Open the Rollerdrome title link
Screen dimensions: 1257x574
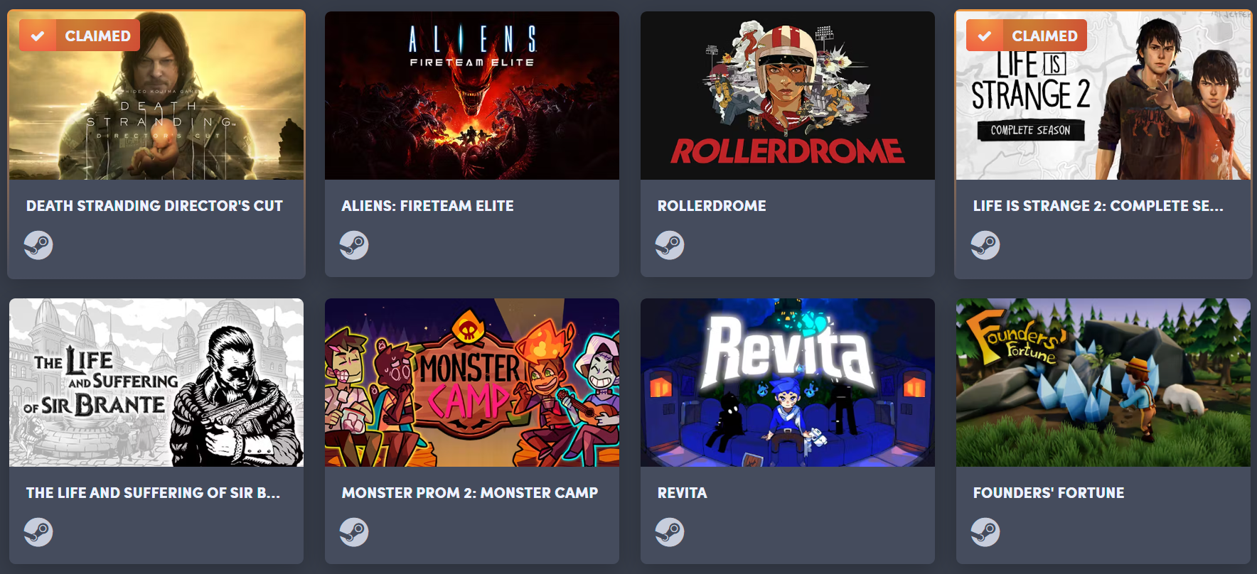712,206
